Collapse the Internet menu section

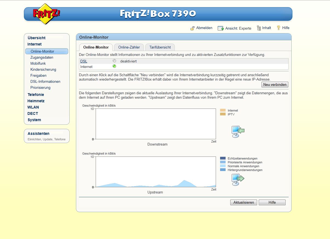click(x=35, y=44)
